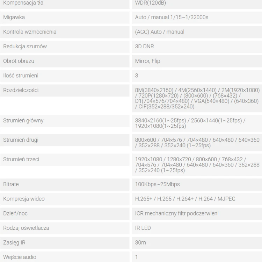Click the Strumień drugi label
The height and width of the screenshot is (262, 262).
coord(21,140)
